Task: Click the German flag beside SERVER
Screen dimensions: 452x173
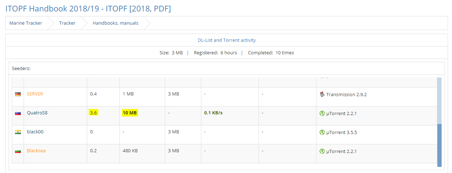Action: pos(18,94)
